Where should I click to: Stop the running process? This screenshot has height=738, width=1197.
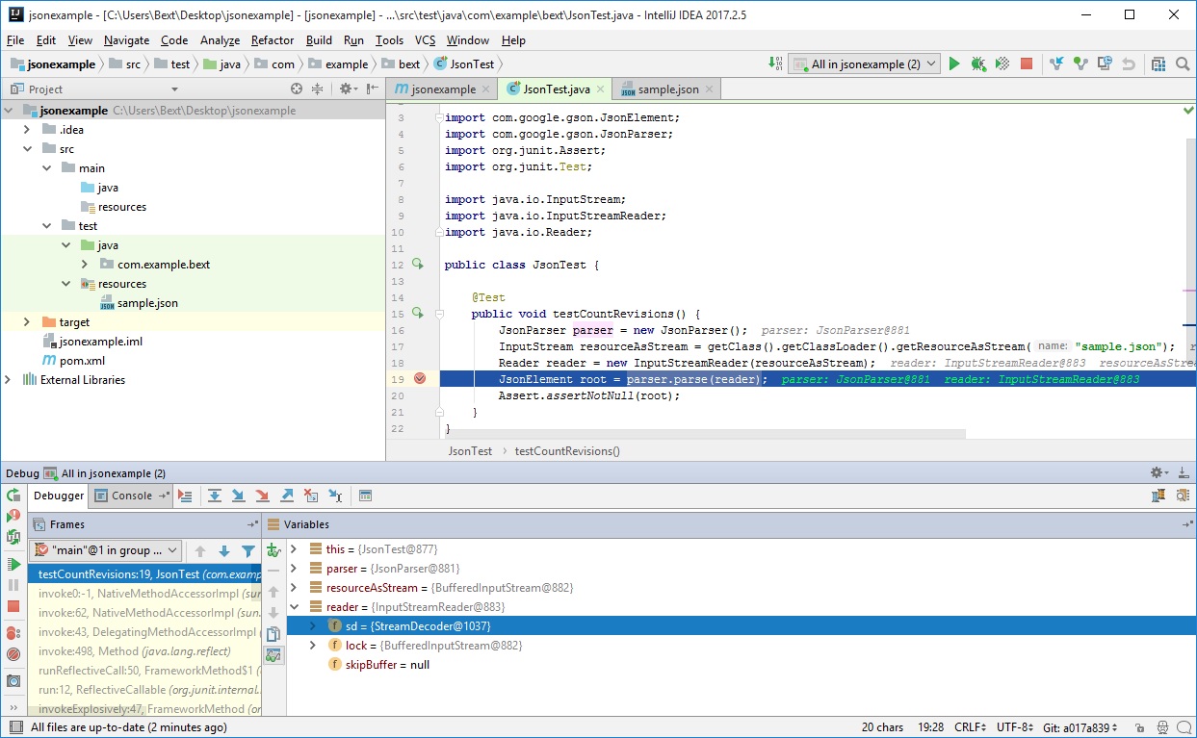click(1027, 64)
